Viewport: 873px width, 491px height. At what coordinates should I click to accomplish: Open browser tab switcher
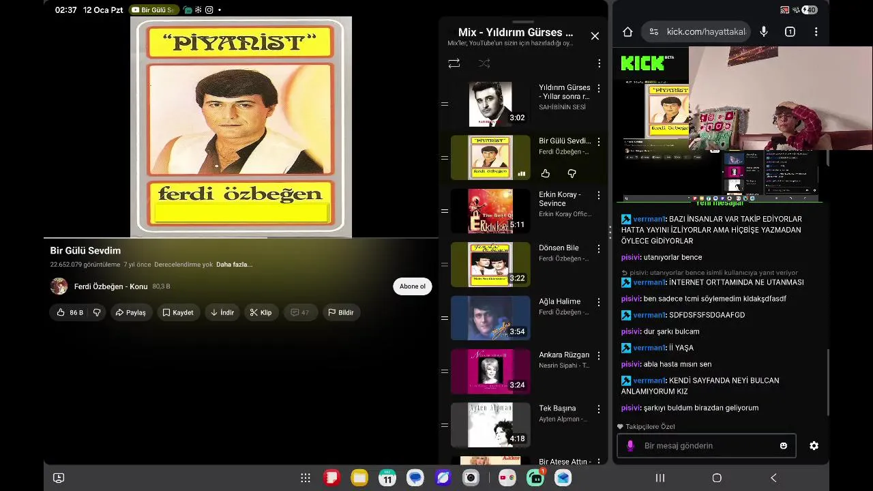pos(790,31)
